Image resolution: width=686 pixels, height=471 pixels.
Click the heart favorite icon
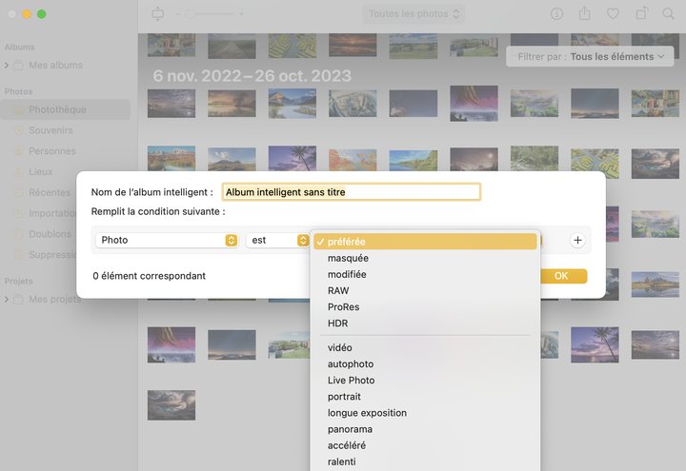(613, 14)
